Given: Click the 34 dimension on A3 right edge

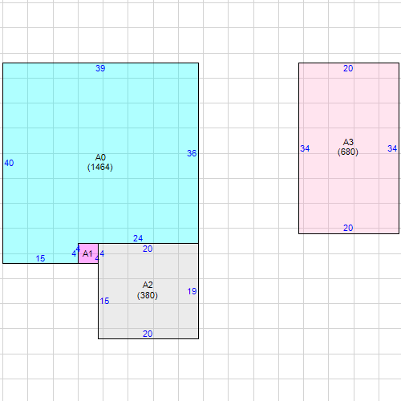Looking at the screenshot, I should 392,148.
